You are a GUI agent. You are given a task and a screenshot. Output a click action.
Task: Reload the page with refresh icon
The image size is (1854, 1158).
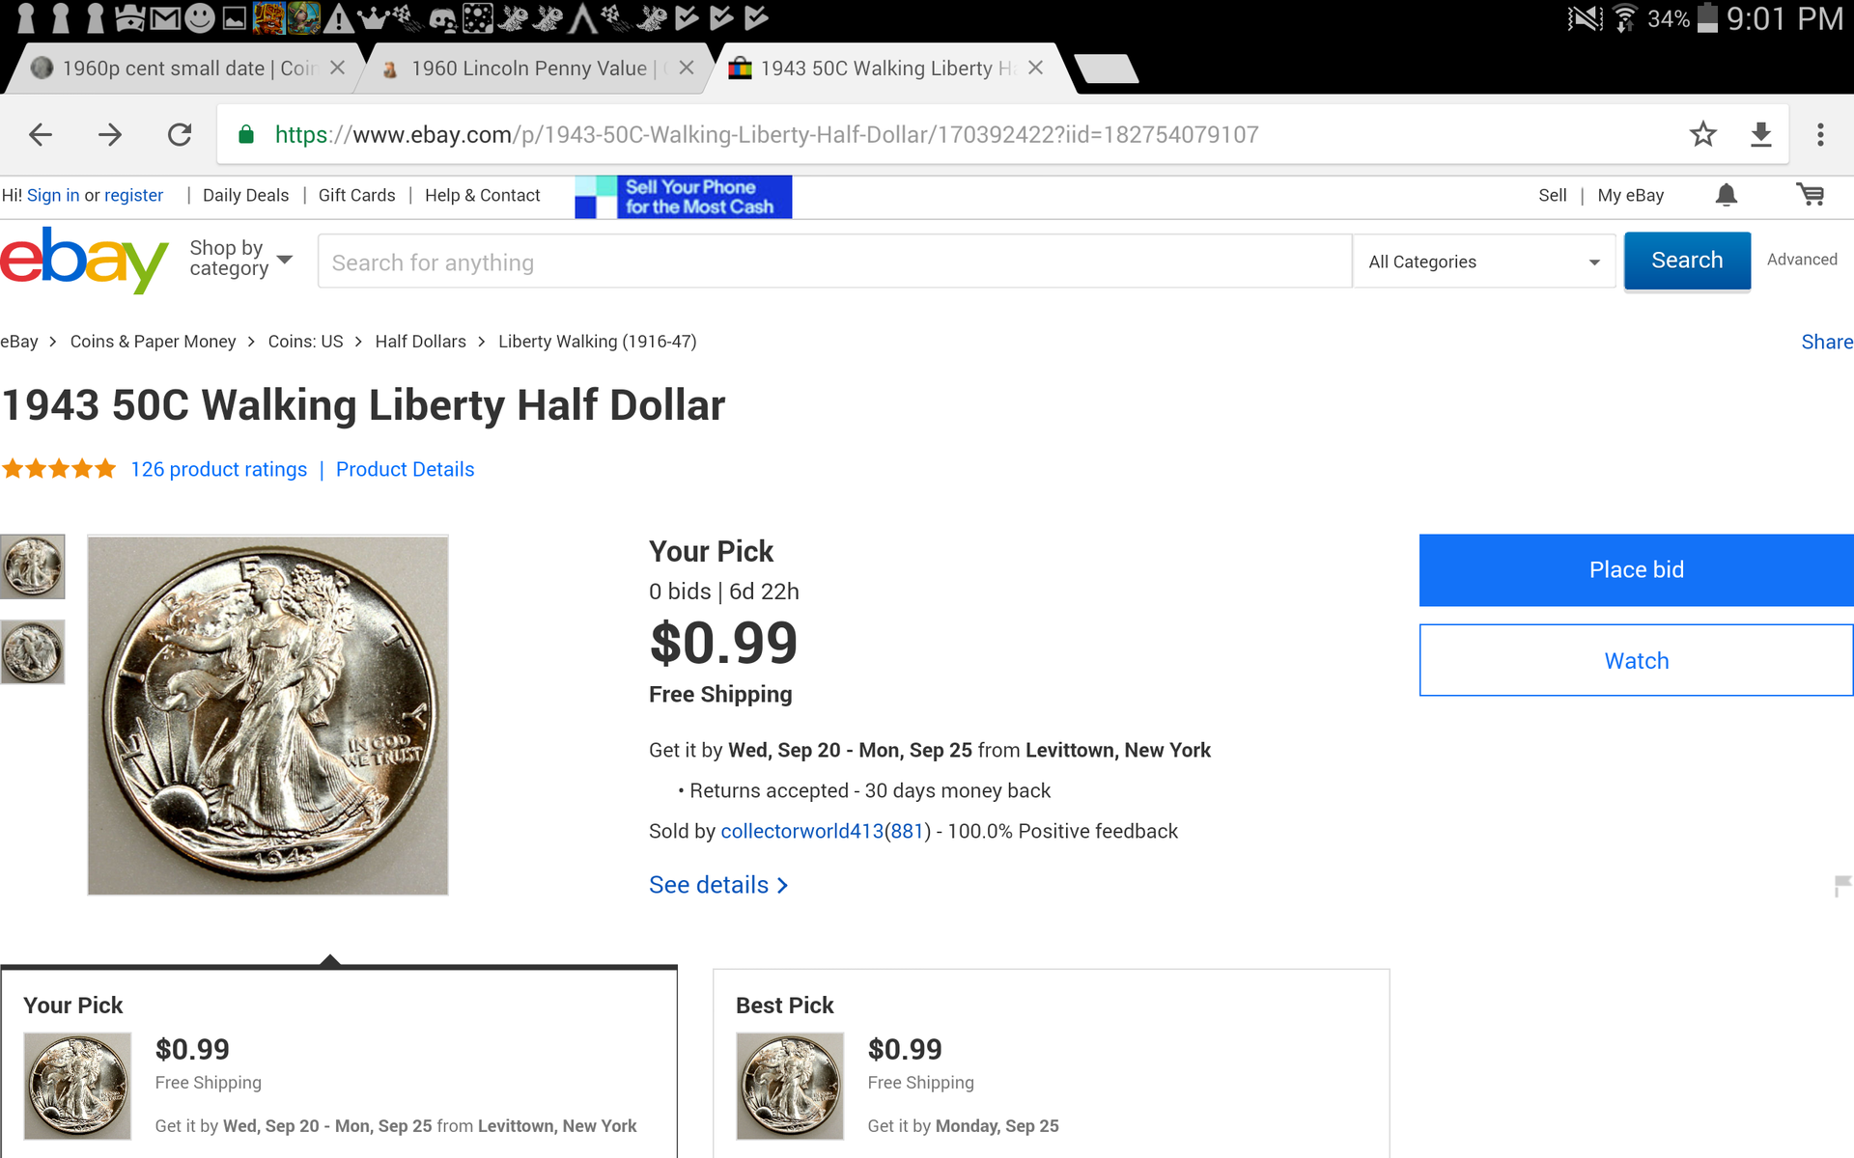(180, 134)
